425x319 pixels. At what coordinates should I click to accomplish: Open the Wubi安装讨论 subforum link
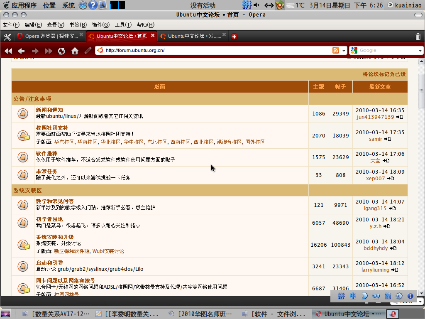[108, 251]
